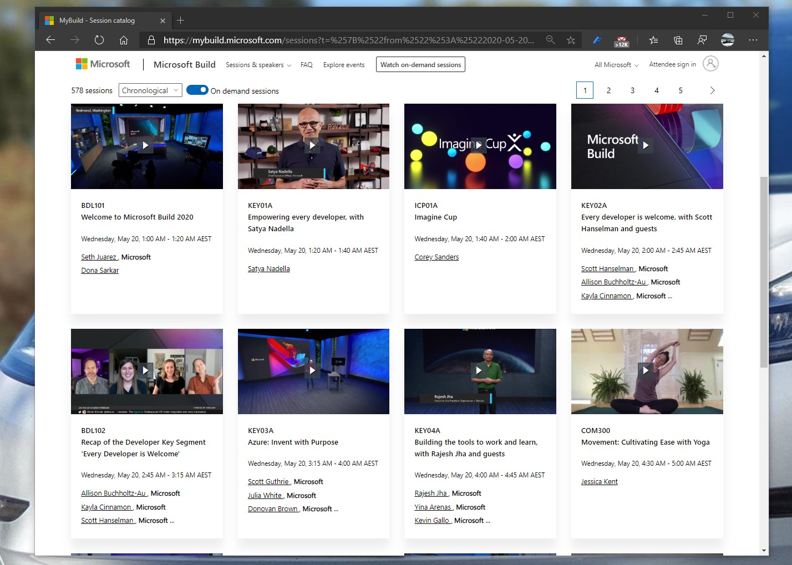Click Watch on-demand sessions button
Screen dimensions: 792x565
click(x=420, y=64)
